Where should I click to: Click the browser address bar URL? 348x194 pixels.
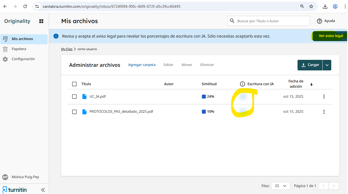pyautogui.click(x=112, y=6)
